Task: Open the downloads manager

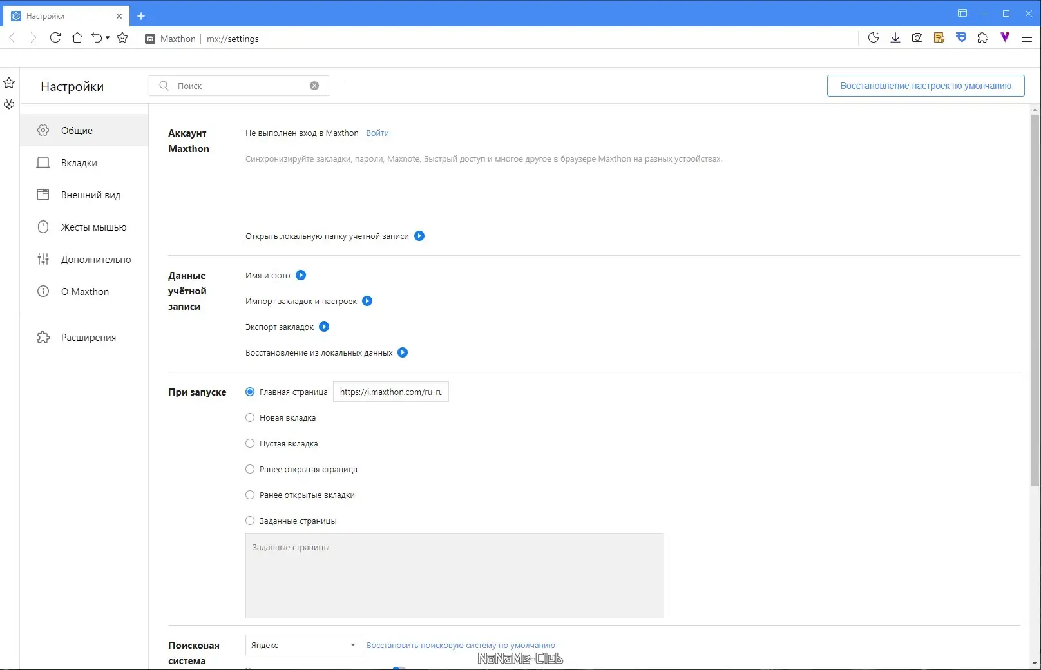Action: pos(895,38)
